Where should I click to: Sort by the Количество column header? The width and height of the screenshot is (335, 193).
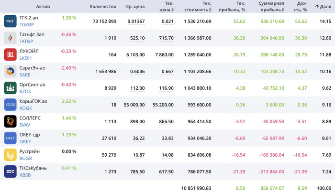(103, 6)
